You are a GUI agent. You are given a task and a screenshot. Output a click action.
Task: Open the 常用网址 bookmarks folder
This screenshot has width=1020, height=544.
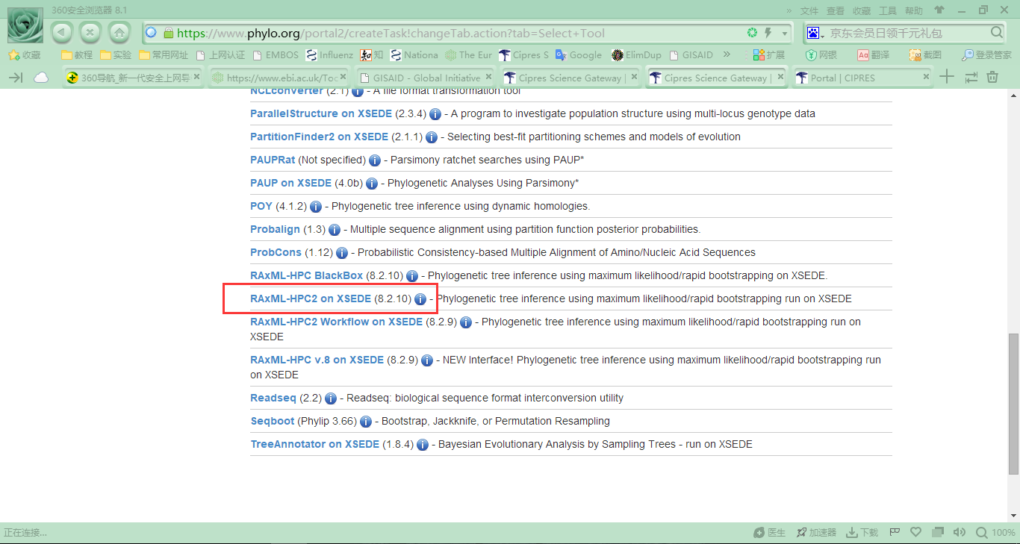click(164, 54)
